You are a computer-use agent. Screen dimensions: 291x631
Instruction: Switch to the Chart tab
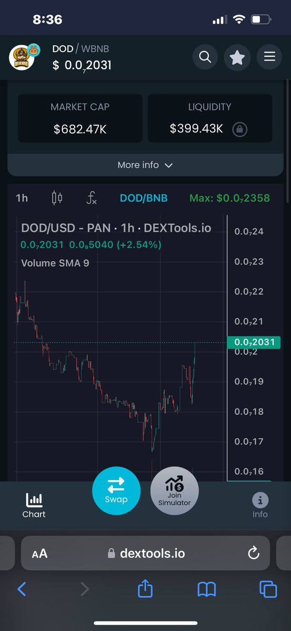34,506
